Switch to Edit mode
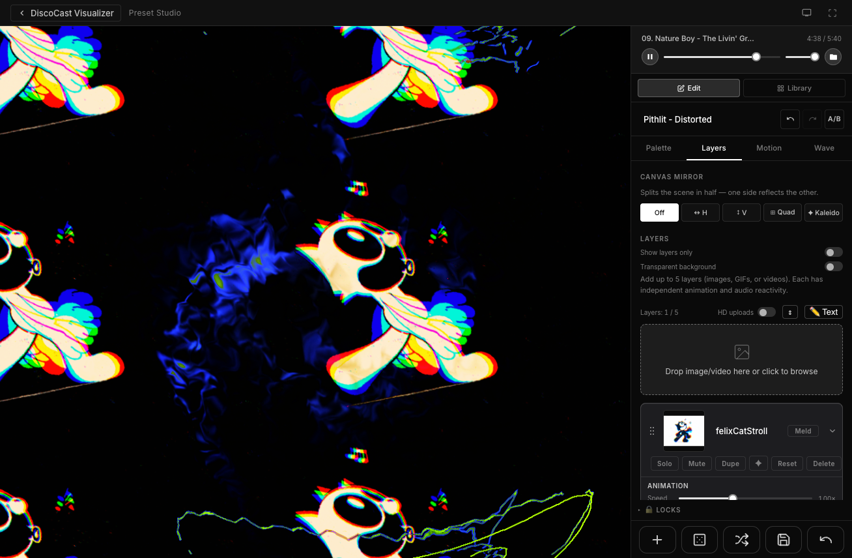Image resolution: width=852 pixels, height=558 pixels. tap(689, 88)
